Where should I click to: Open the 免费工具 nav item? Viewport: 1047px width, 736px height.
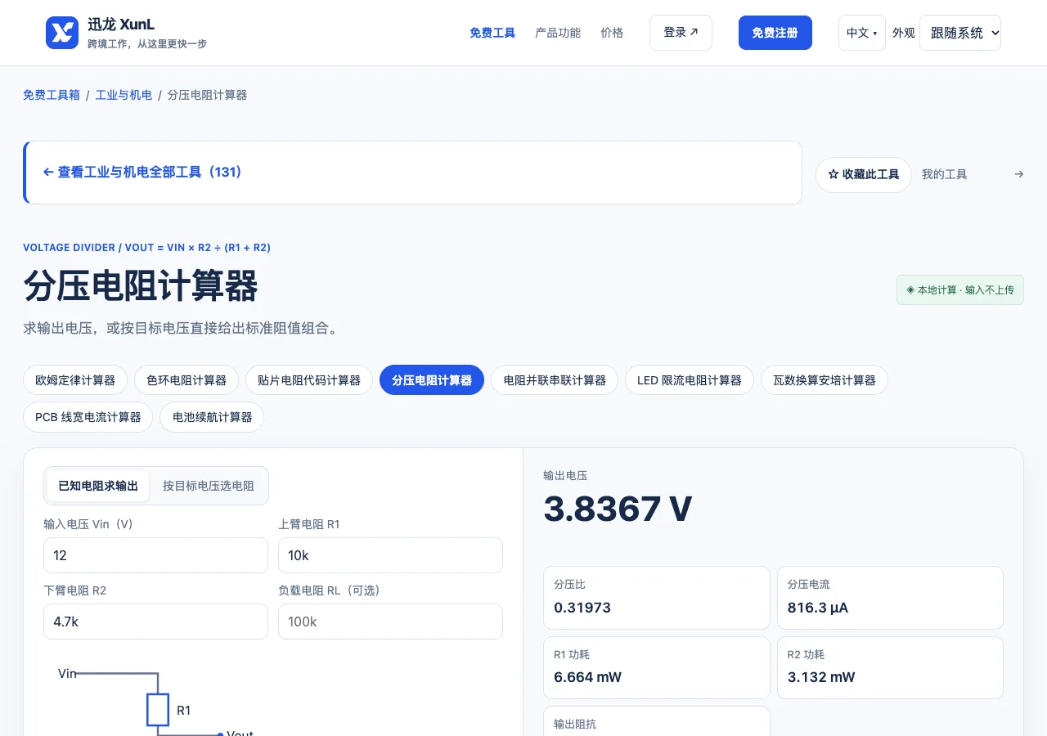tap(492, 33)
